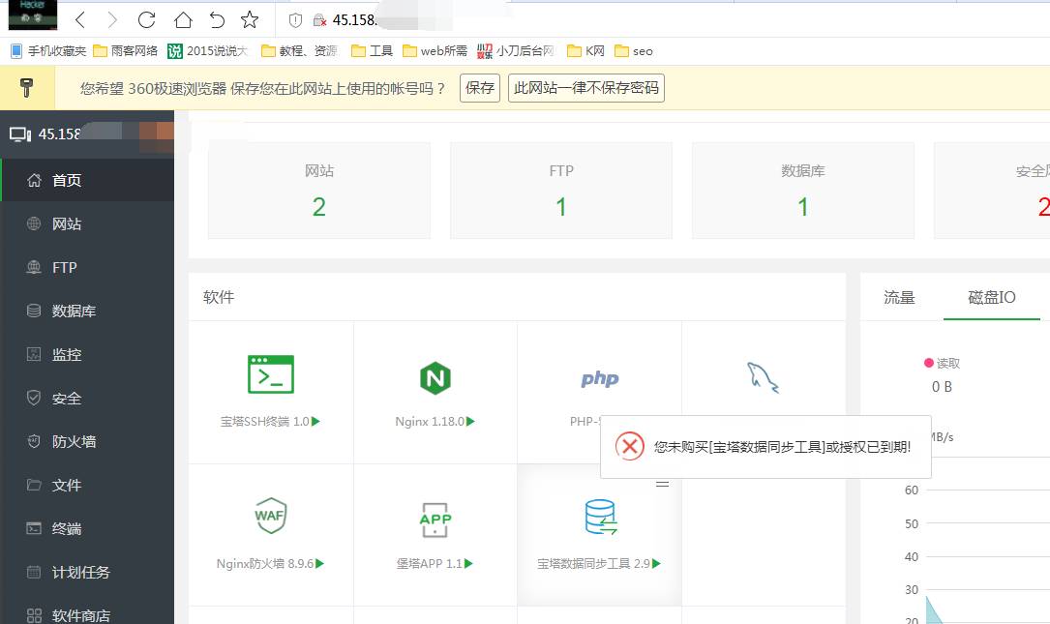
Task: Open 网站 in the sidebar menu
Action: tap(67, 224)
